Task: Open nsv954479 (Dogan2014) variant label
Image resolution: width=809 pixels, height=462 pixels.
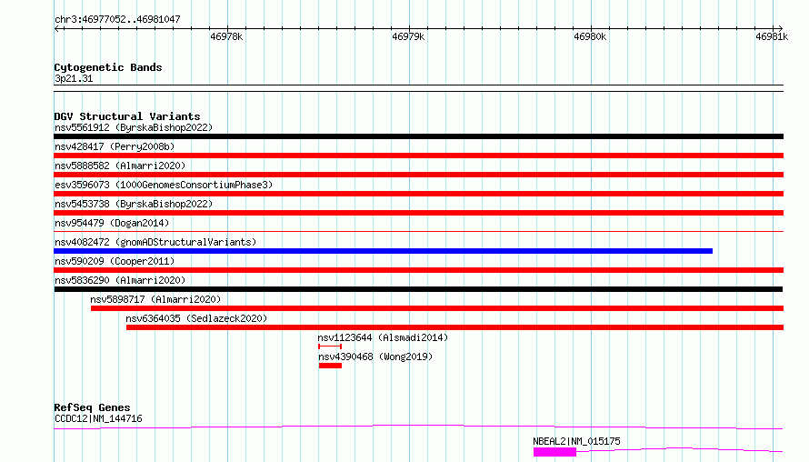Action: [112, 223]
